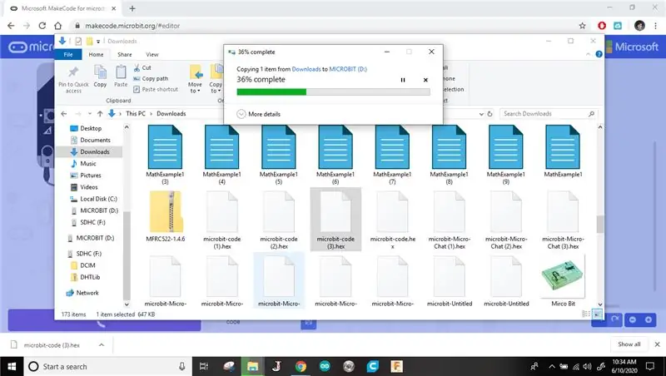Viewport: 666px width, 376px height.
Task: Cancel the copy with the X button
Action: click(425, 80)
